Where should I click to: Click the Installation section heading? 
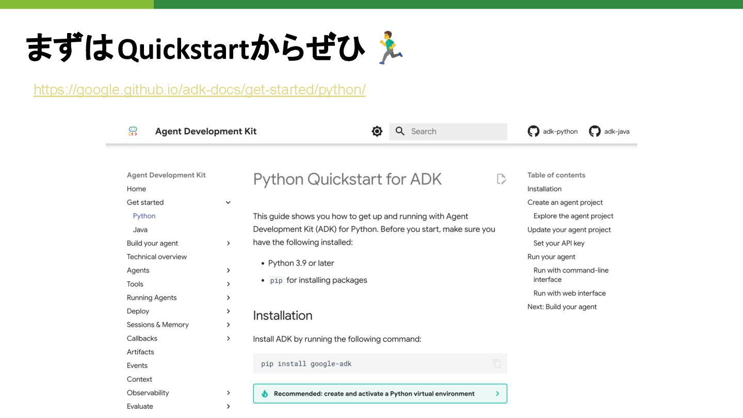[x=283, y=315]
